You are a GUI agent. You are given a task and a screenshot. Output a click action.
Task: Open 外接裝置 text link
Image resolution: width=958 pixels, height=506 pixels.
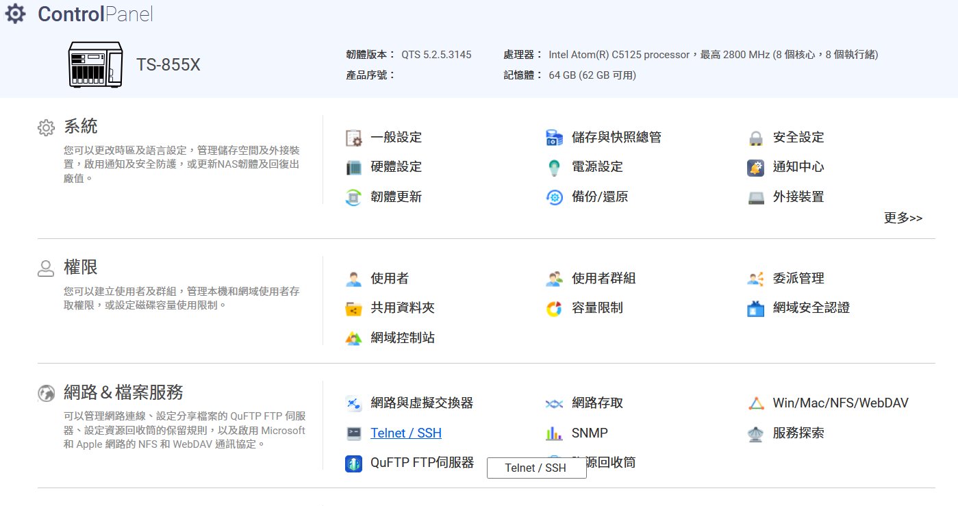pyautogui.click(x=798, y=197)
